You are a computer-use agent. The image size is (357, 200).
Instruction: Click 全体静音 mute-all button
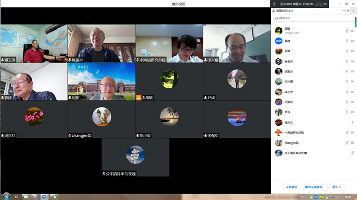(x=291, y=187)
